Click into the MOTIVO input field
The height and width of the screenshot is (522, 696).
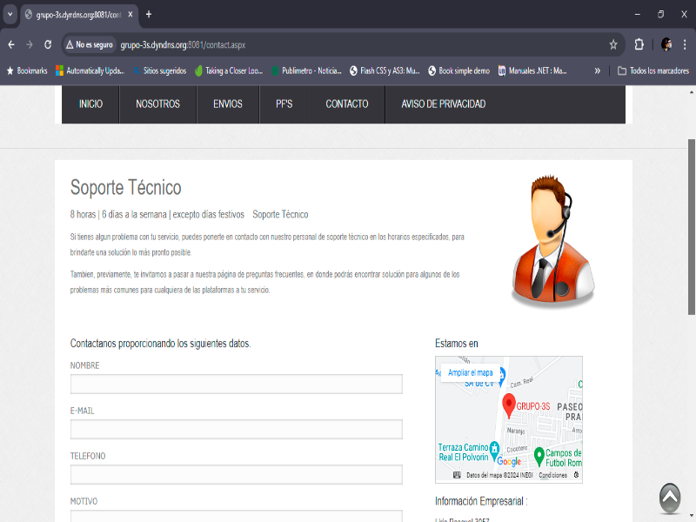(x=236, y=516)
